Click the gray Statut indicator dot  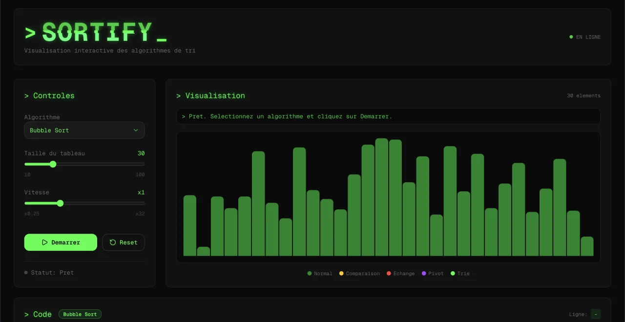pos(26,273)
